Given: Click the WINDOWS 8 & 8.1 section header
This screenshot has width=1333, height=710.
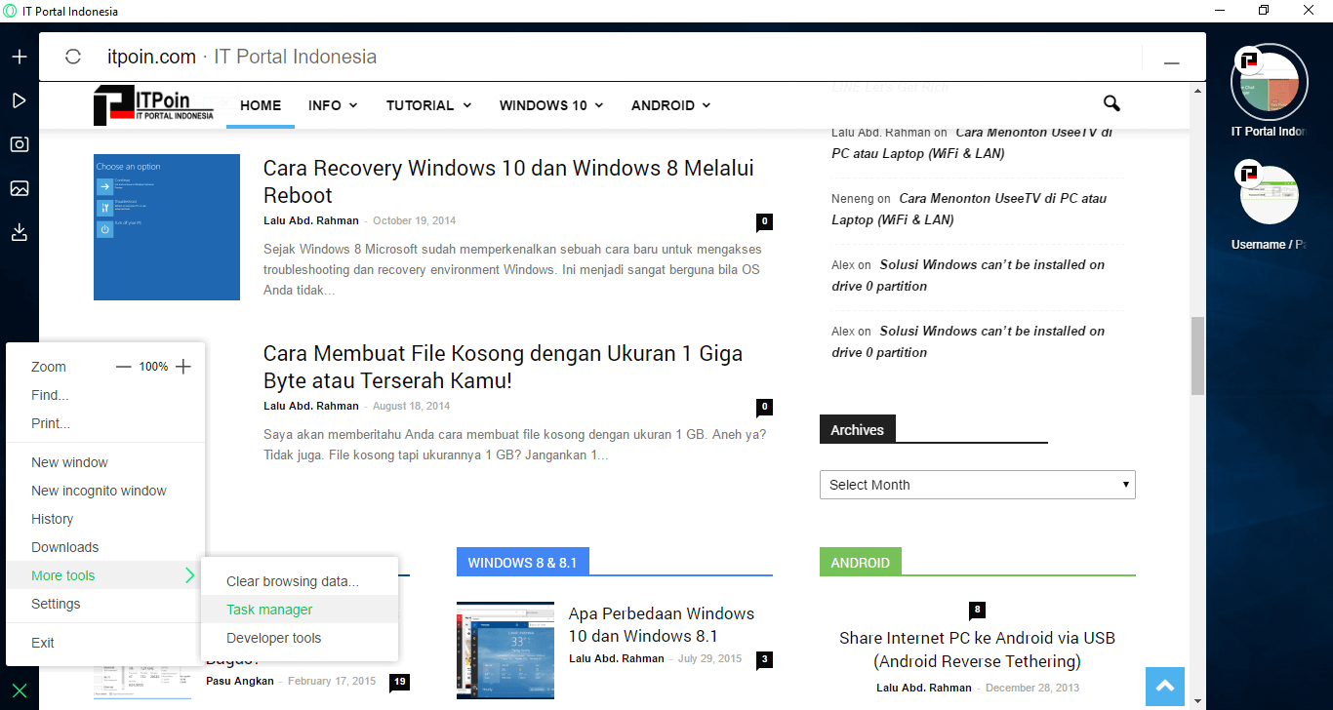Looking at the screenshot, I should (x=522, y=563).
